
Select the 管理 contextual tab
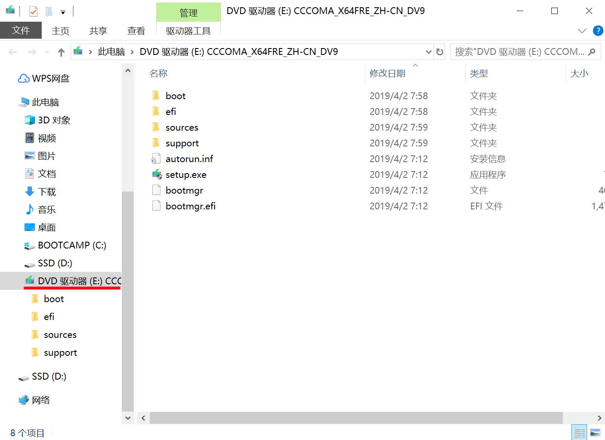click(x=189, y=12)
